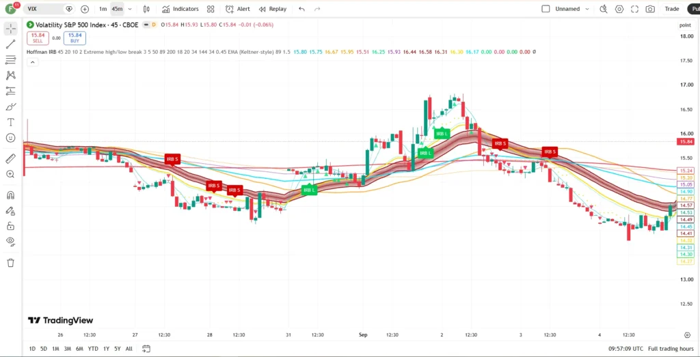
Task: Redo the last action
Action: pyautogui.click(x=317, y=9)
